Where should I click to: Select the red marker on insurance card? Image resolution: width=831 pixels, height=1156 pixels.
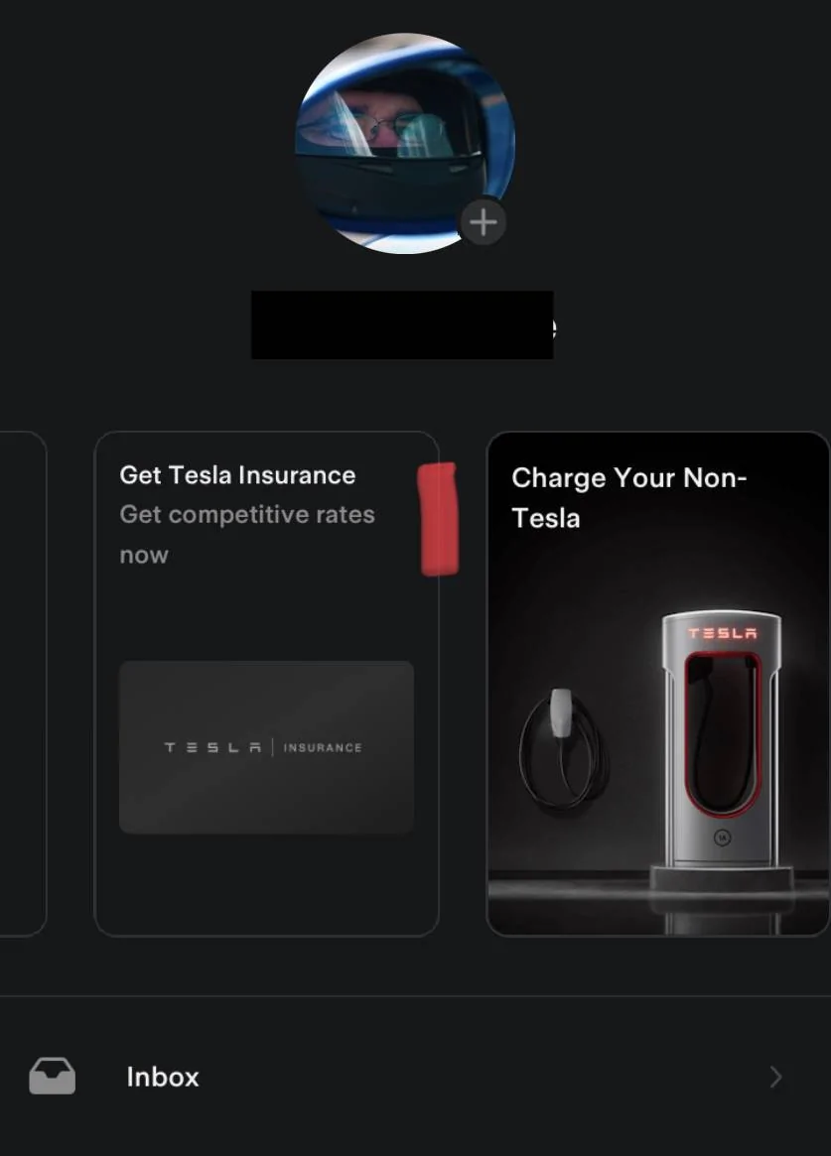pos(438,519)
